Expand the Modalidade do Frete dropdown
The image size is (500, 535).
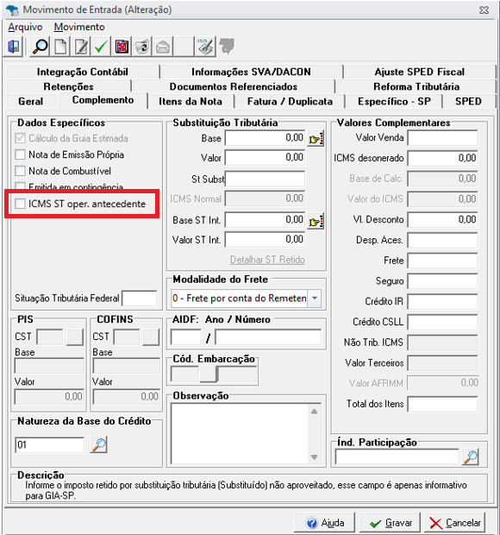(x=315, y=299)
